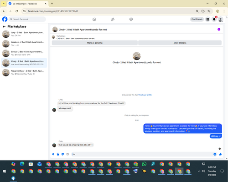Click Cindy's room mate question message
Screen dimensions: 228x182
click(92, 103)
